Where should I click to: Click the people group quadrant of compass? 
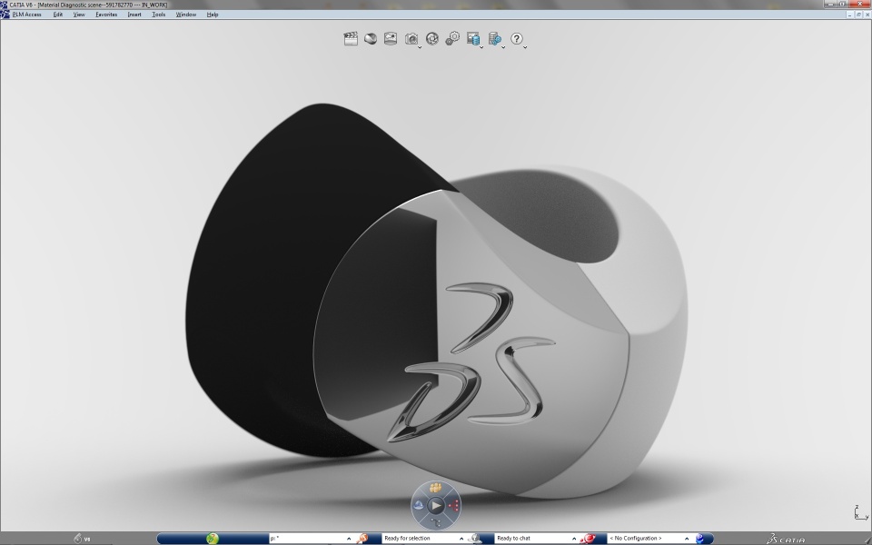436,488
